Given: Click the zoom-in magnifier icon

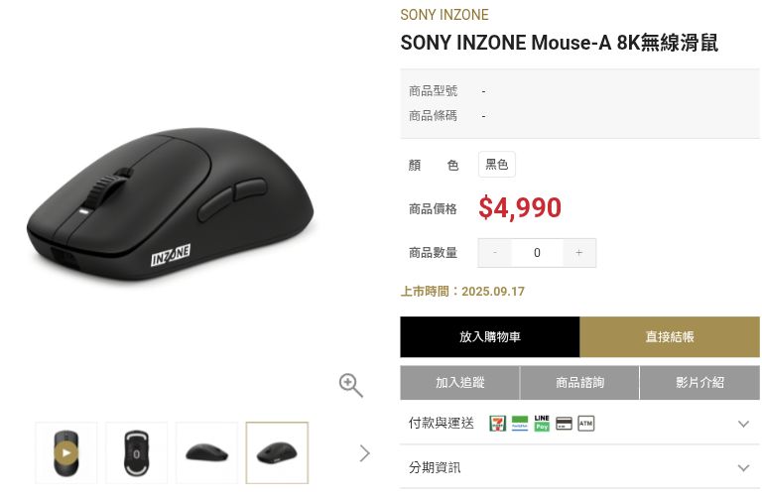Looking at the screenshot, I should [x=350, y=385].
